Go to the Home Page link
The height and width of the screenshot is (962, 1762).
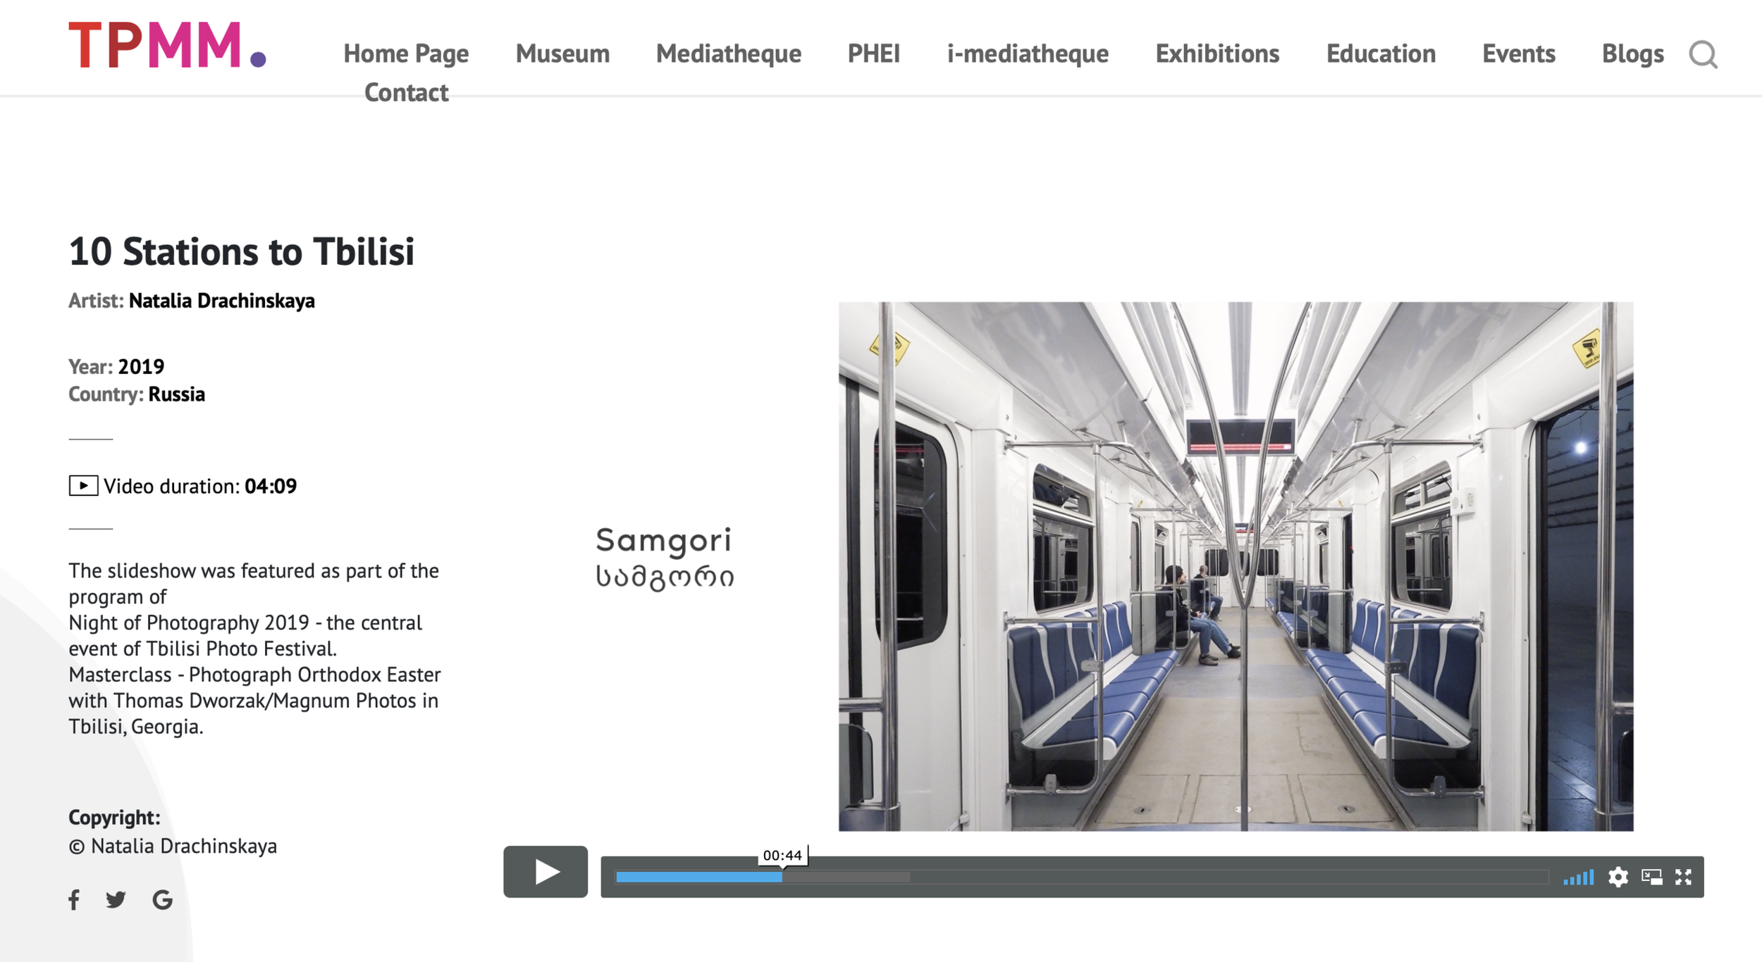406,54
